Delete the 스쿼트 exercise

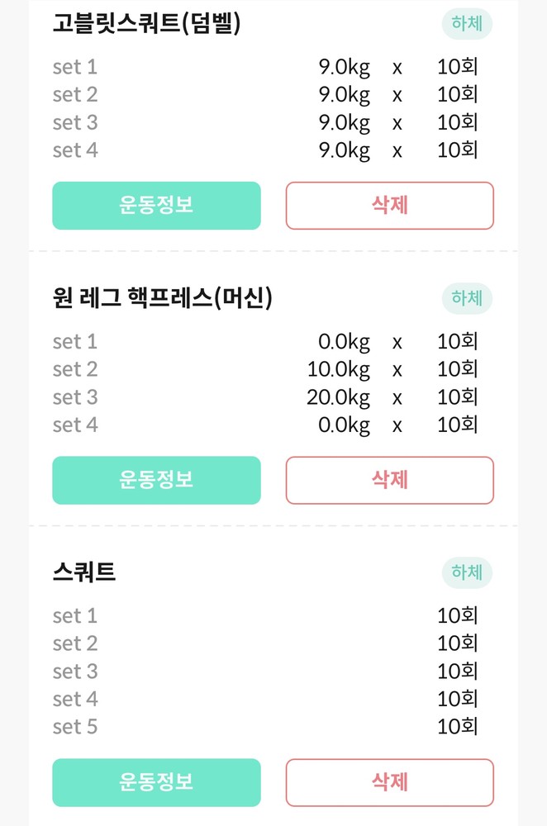click(389, 782)
